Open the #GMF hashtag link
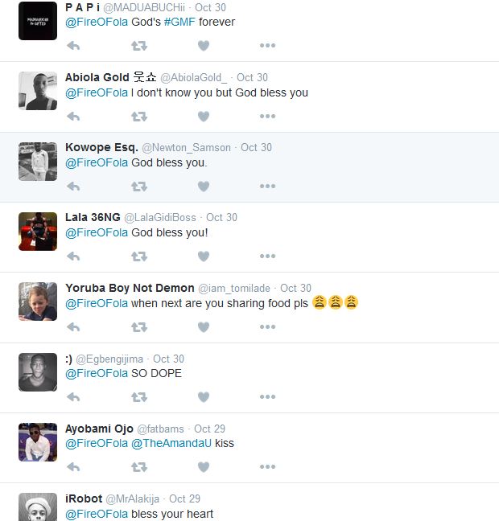Screen dimensions: 499x521 point(179,22)
